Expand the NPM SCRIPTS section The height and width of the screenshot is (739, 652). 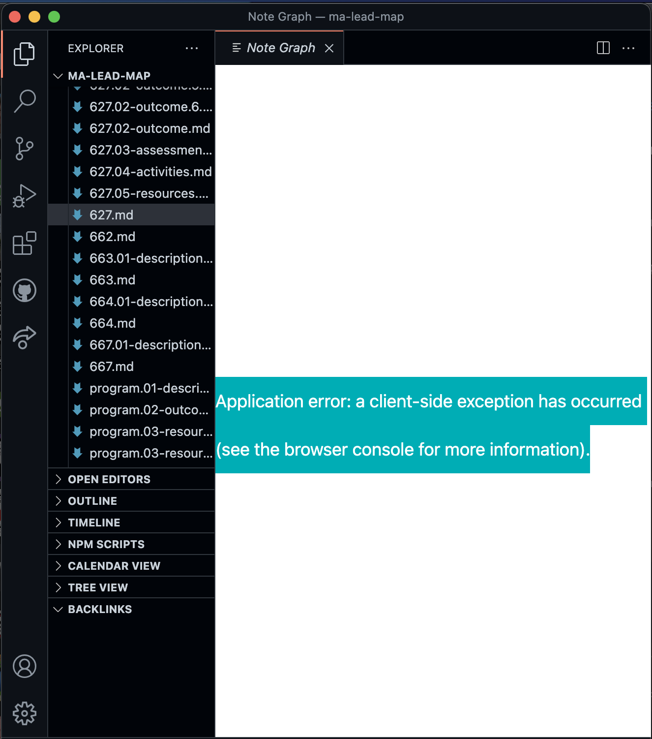coord(106,544)
